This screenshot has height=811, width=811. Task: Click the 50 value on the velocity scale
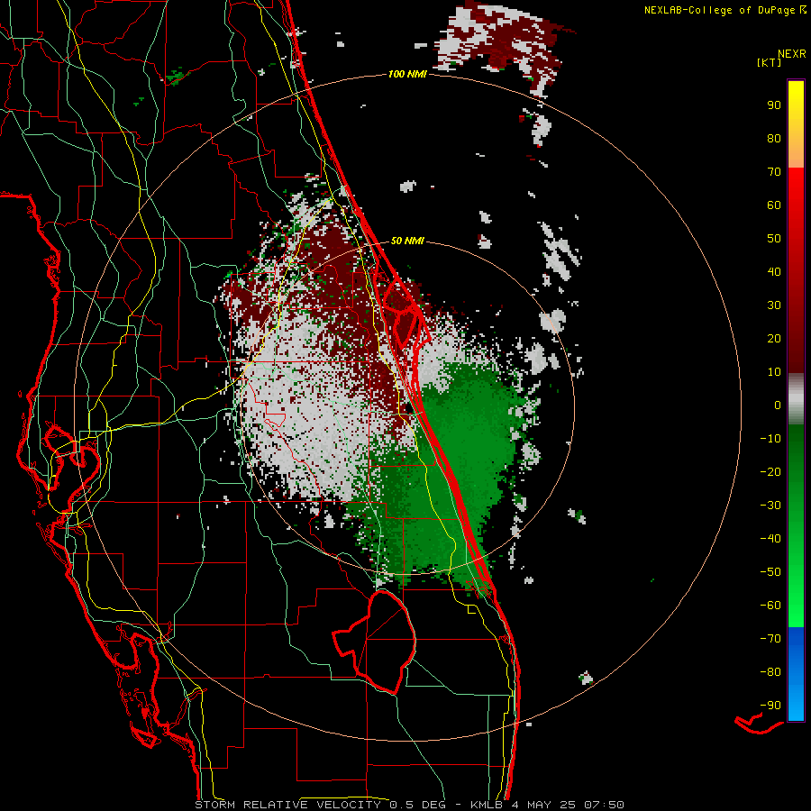click(774, 239)
